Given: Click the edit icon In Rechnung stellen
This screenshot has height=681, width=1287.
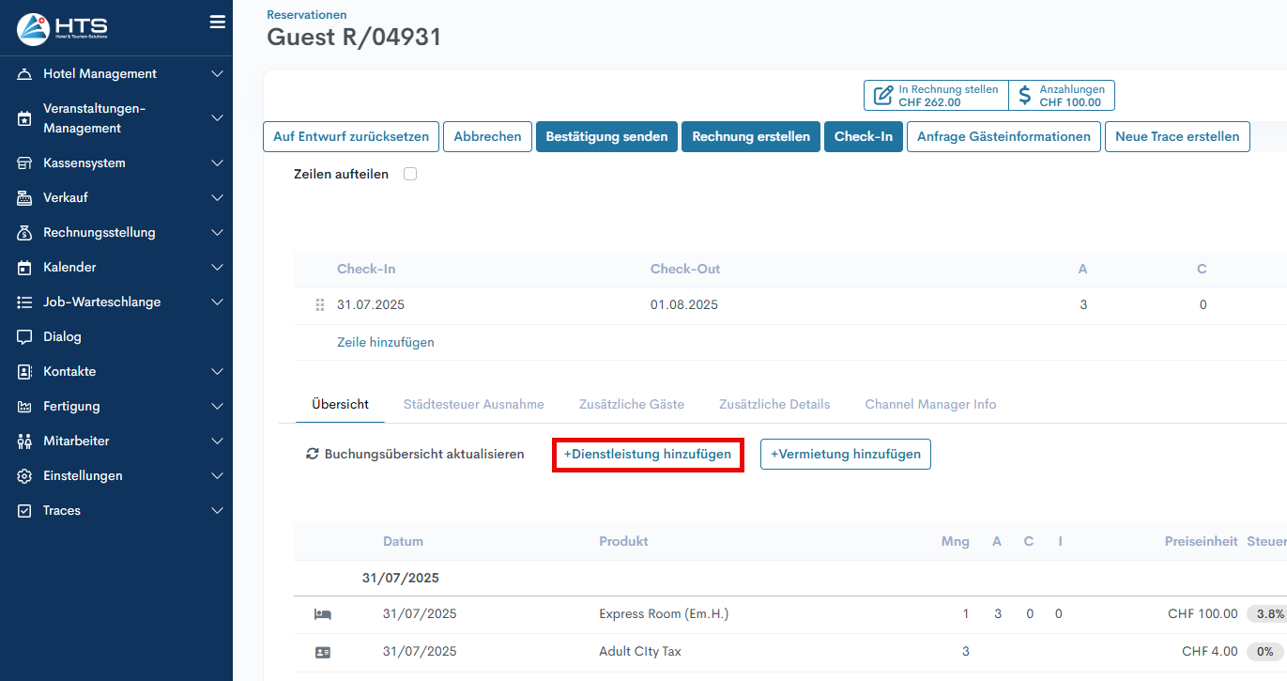Looking at the screenshot, I should click(882, 96).
